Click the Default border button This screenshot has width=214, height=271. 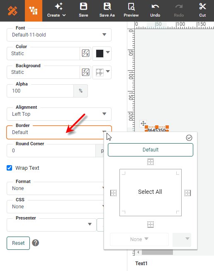pyautogui.click(x=151, y=150)
